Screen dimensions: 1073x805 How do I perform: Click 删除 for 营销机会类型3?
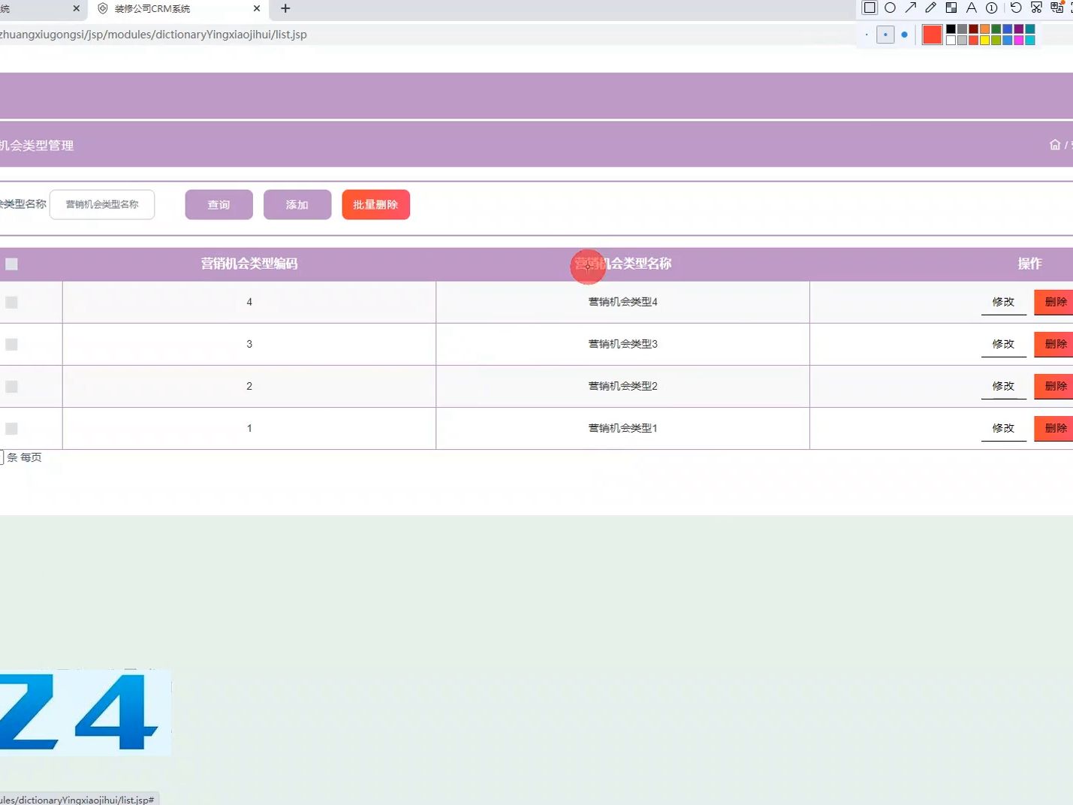point(1054,344)
